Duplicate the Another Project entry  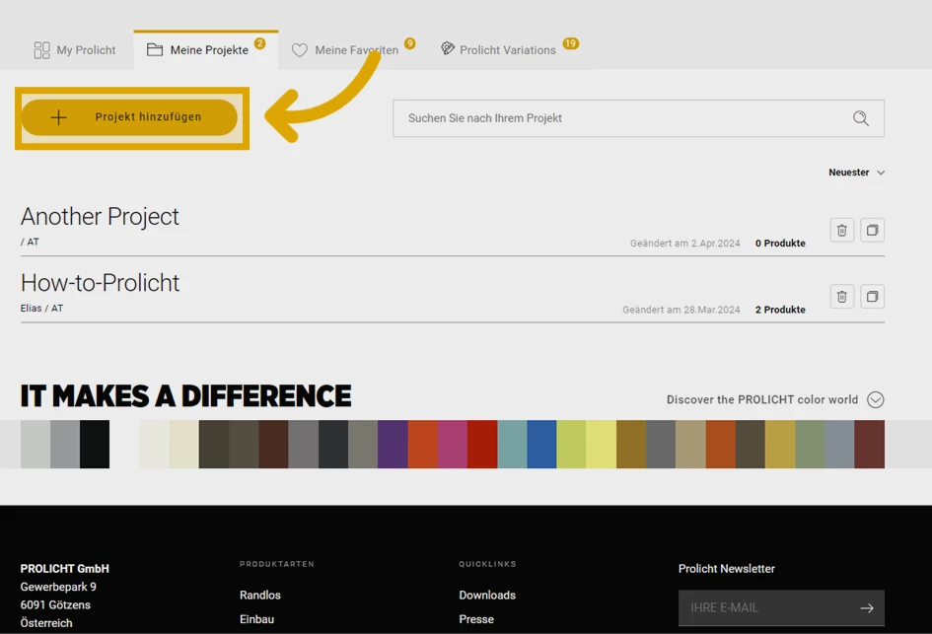[872, 231]
